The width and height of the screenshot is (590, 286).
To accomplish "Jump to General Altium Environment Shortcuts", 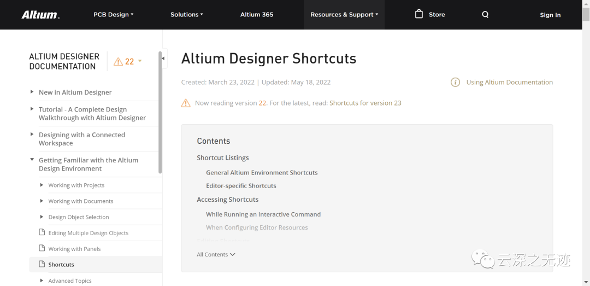I will [x=262, y=173].
